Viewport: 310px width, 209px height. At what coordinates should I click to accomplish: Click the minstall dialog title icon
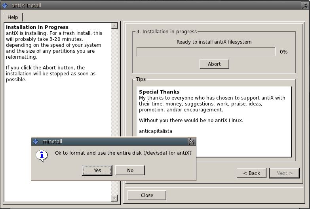(36, 142)
